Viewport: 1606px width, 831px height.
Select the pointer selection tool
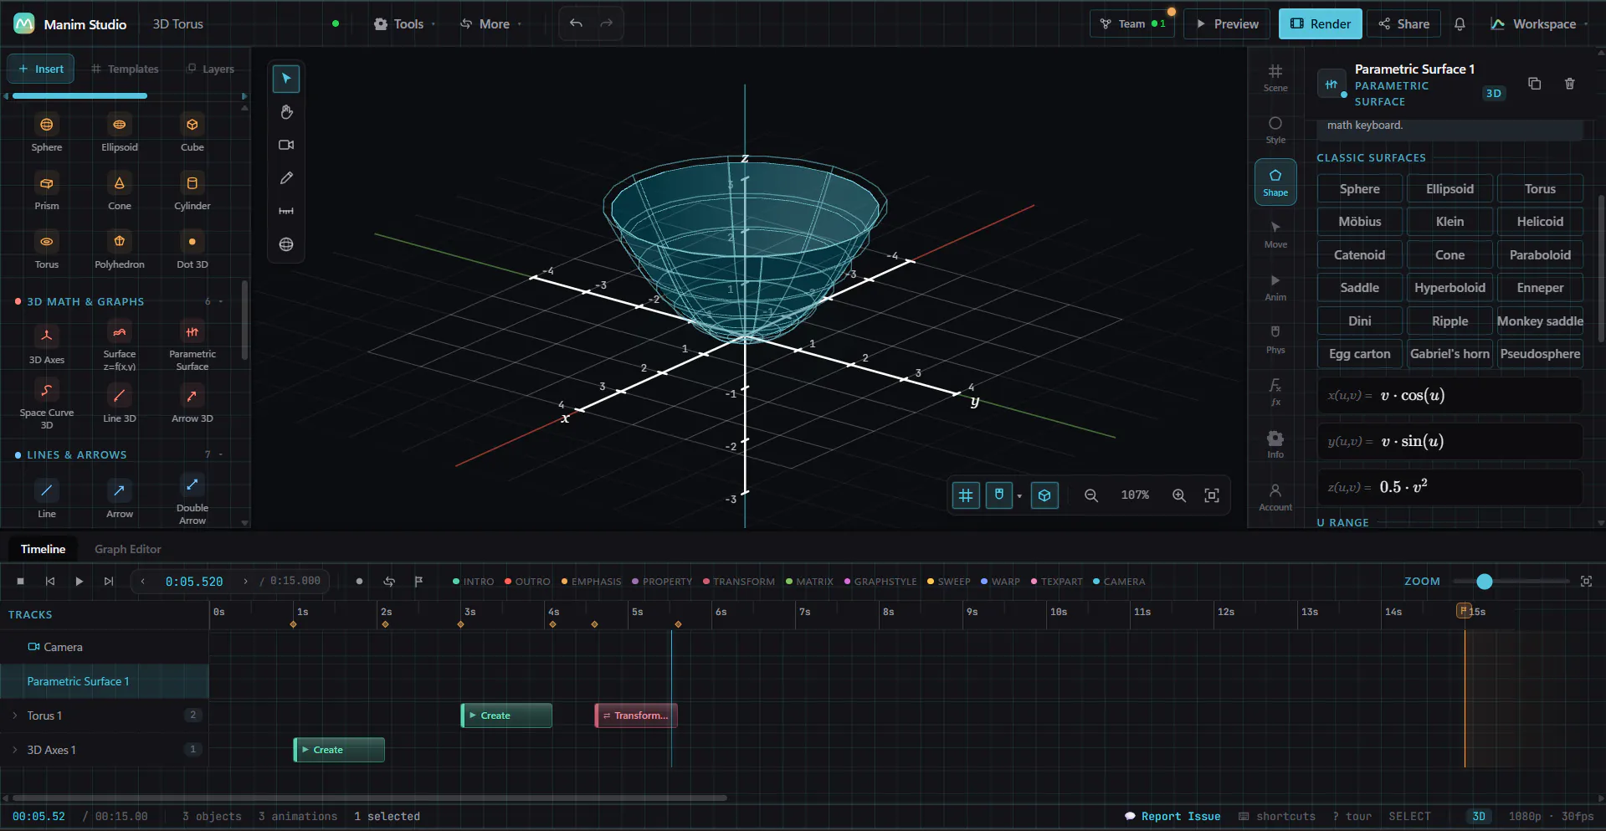tap(286, 79)
